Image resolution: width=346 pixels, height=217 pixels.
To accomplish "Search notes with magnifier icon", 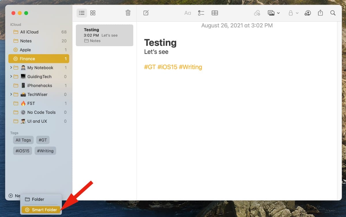I will (x=333, y=13).
